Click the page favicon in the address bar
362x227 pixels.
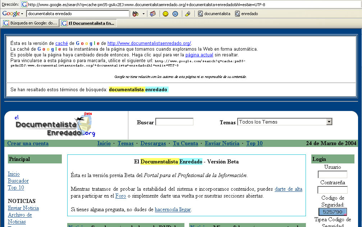tap(24, 4)
